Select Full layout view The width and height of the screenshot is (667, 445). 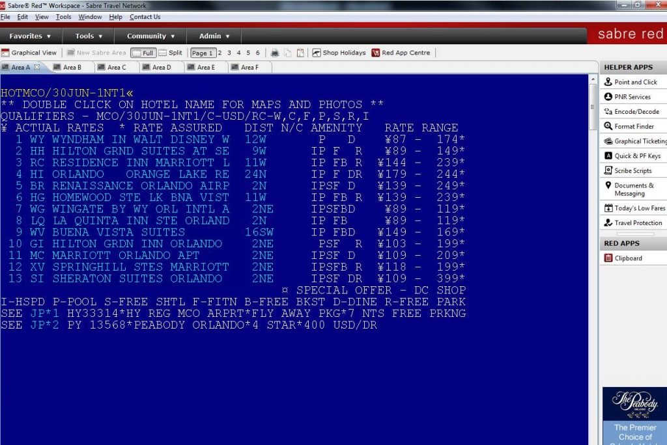(143, 53)
